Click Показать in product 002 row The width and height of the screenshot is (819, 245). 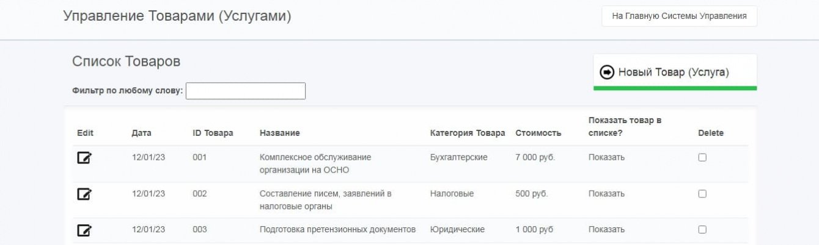click(606, 194)
